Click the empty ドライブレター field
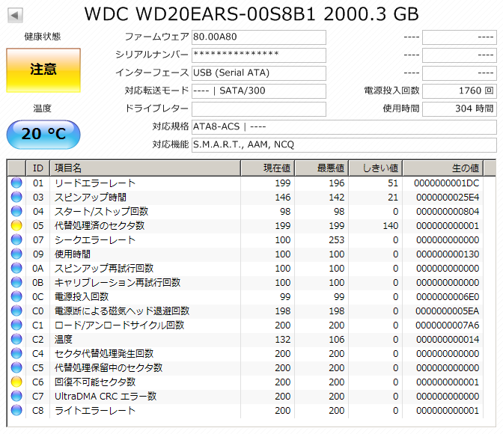 click(259, 109)
